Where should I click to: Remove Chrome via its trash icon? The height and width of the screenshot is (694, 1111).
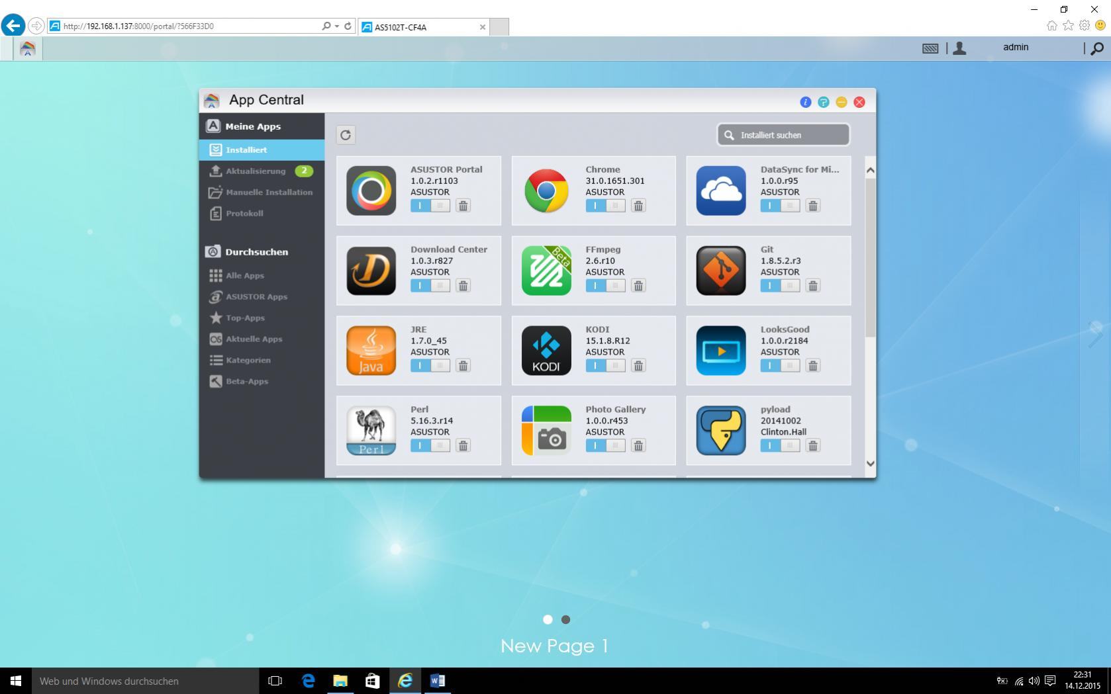point(638,206)
